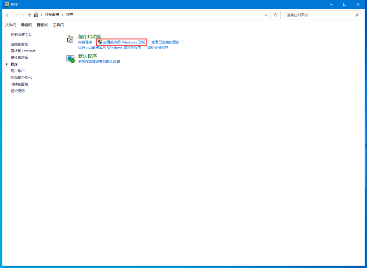Click 如何安装程序 link
The height and width of the screenshot is (268, 367).
coord(158,48)
